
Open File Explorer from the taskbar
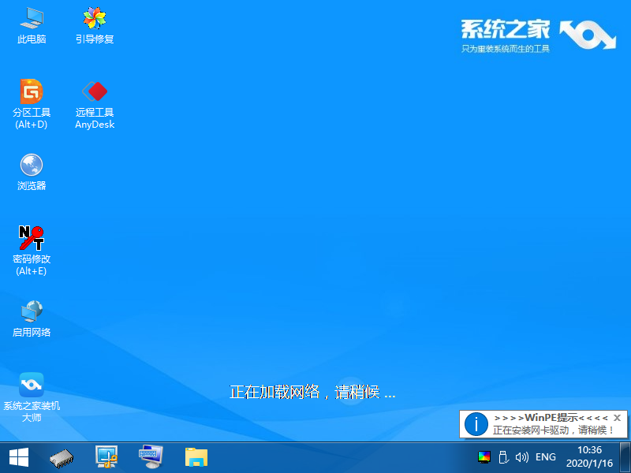tap(196, 457)
